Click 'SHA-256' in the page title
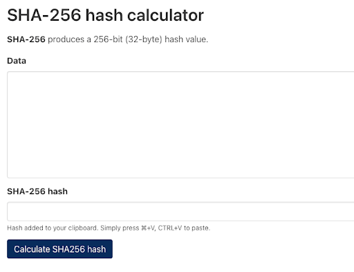Viewport: 354px width, 272px height. coord(44,15)
